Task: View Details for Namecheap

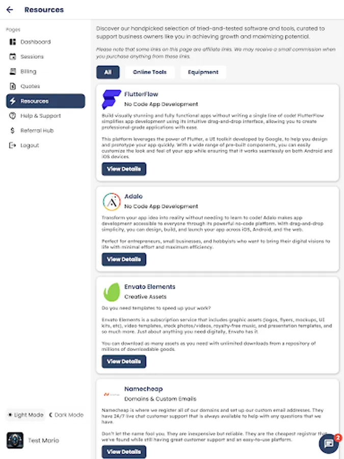Action: coord(124,452)
